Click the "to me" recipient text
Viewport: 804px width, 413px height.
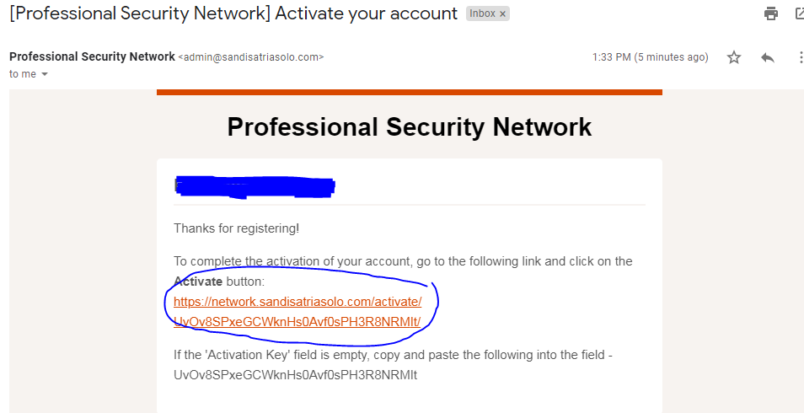[x=23, y=74]
